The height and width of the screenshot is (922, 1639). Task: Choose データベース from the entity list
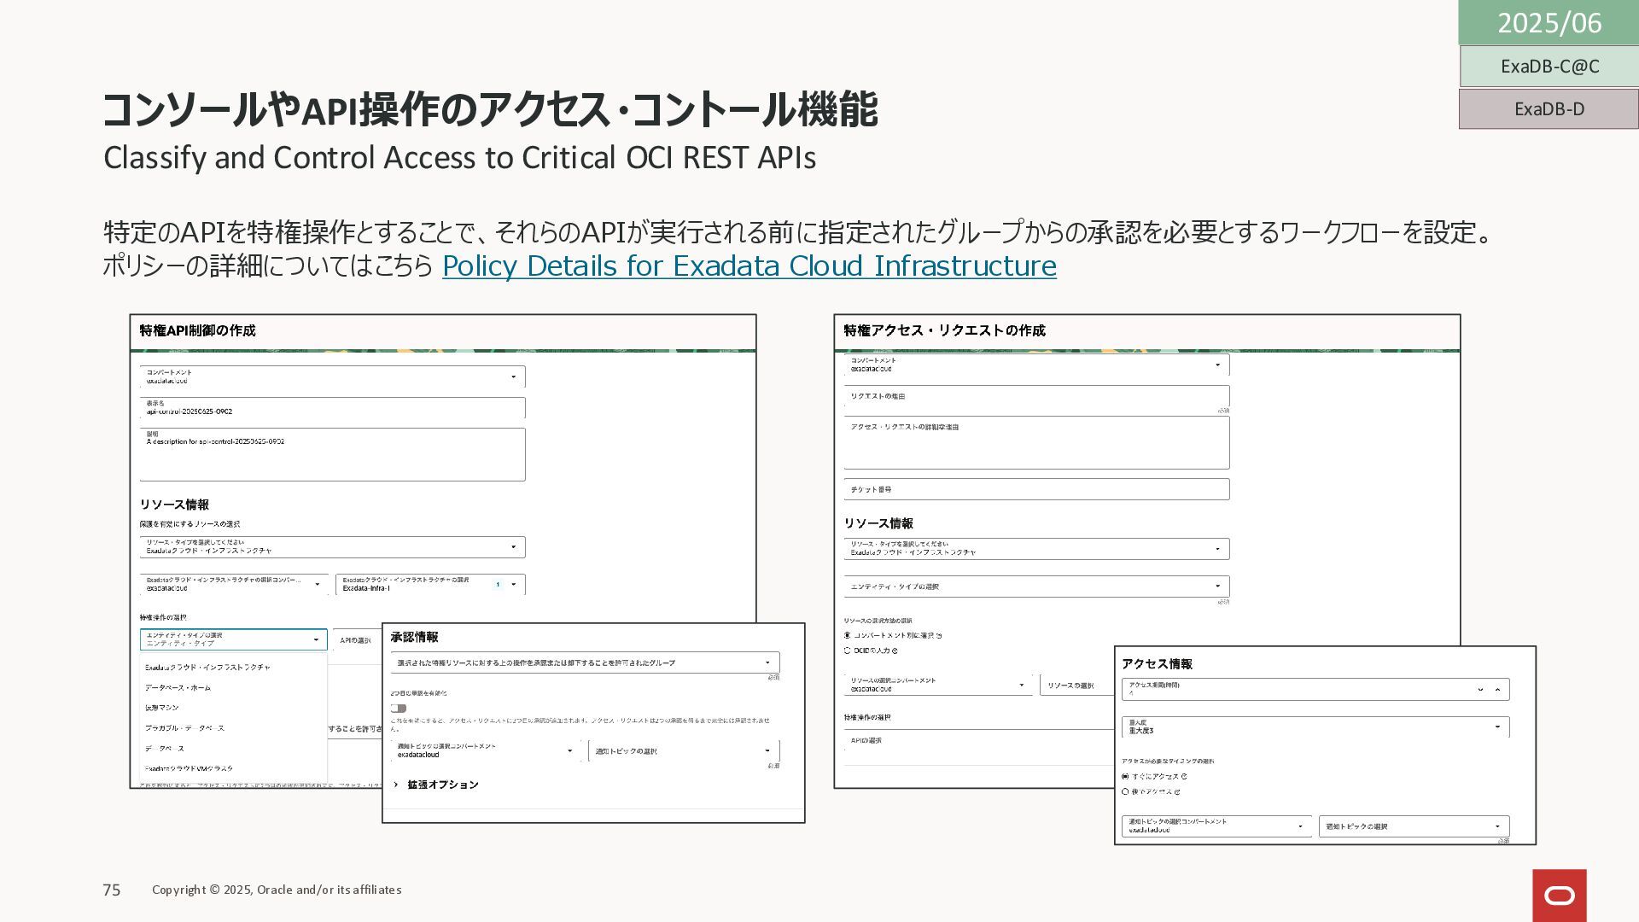165,749
